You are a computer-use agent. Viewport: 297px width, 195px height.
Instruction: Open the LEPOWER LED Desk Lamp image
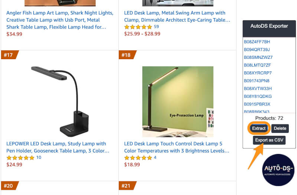[59, 101]
